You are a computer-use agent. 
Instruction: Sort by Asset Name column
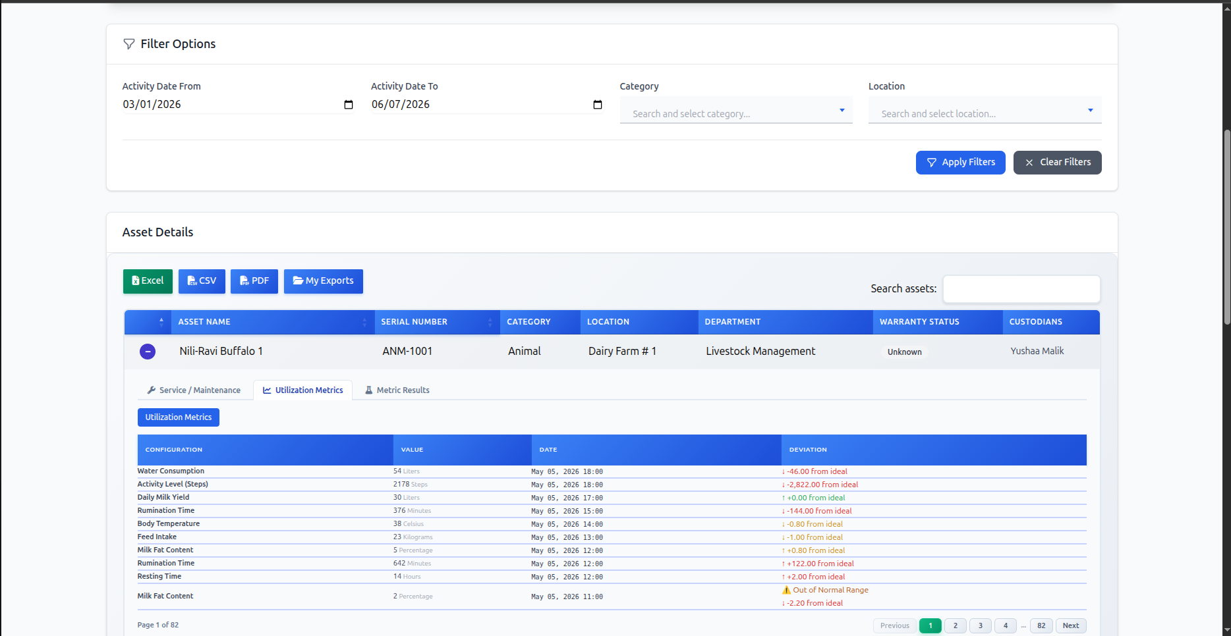[273, 322]
